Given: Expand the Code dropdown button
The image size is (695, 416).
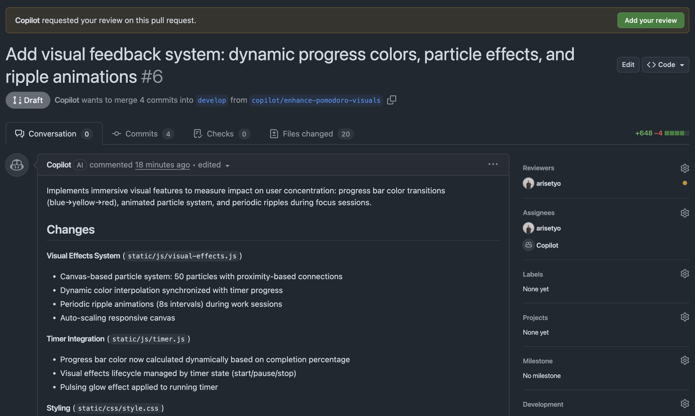Looking at the screenshot, I should point(665,65).
